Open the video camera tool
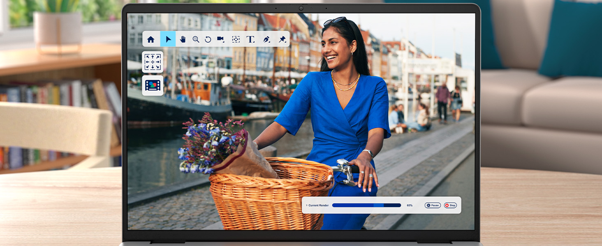 pyautogui.click(x=221, y=39)
